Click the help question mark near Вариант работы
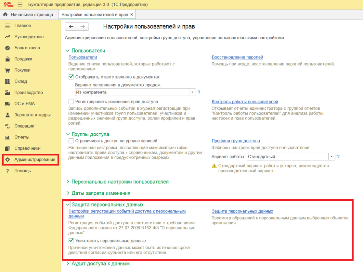The width and height of the screenshot is (363, 272). [x=338, y=156]
